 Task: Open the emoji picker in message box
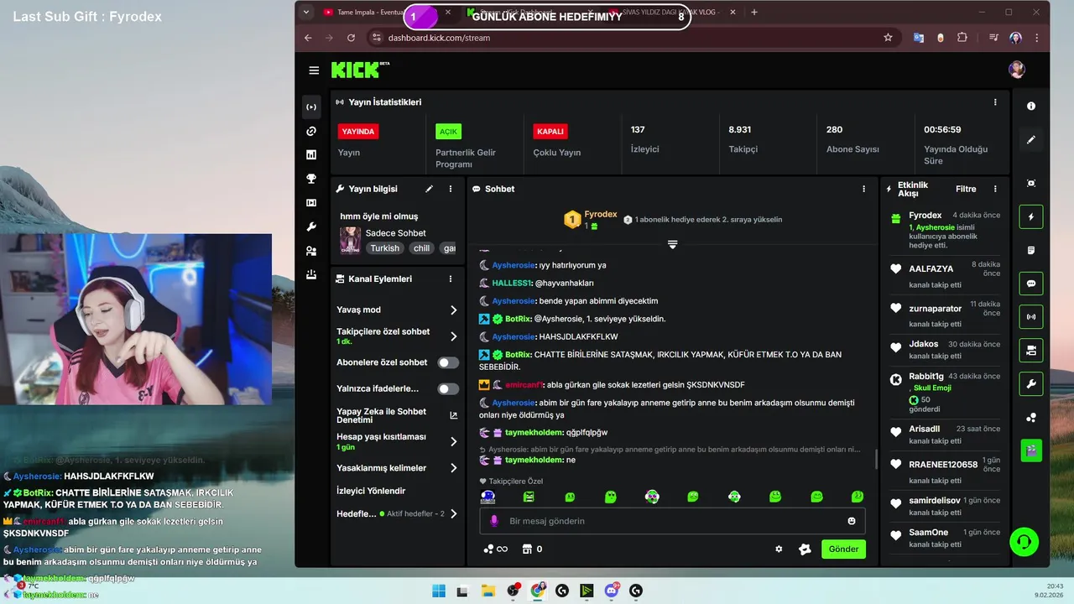[x=852, y=521]
